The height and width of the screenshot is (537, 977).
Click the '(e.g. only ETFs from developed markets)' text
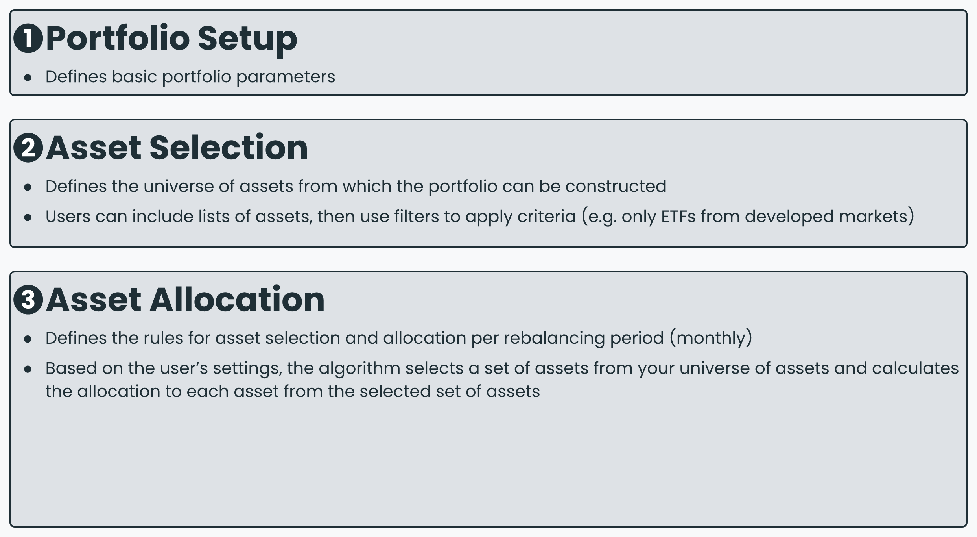[x=748, y=217]
